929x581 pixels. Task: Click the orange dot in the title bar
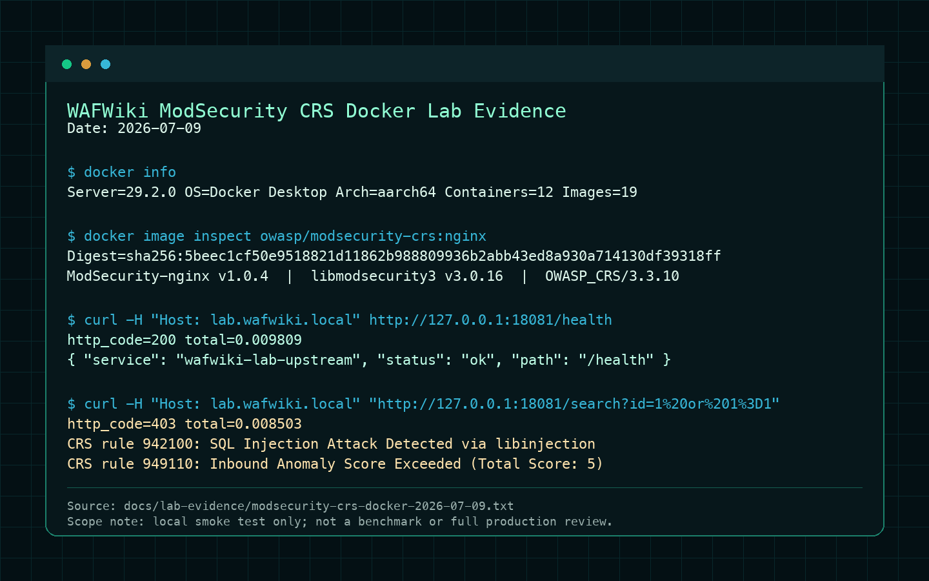click(x=86, y=64)
